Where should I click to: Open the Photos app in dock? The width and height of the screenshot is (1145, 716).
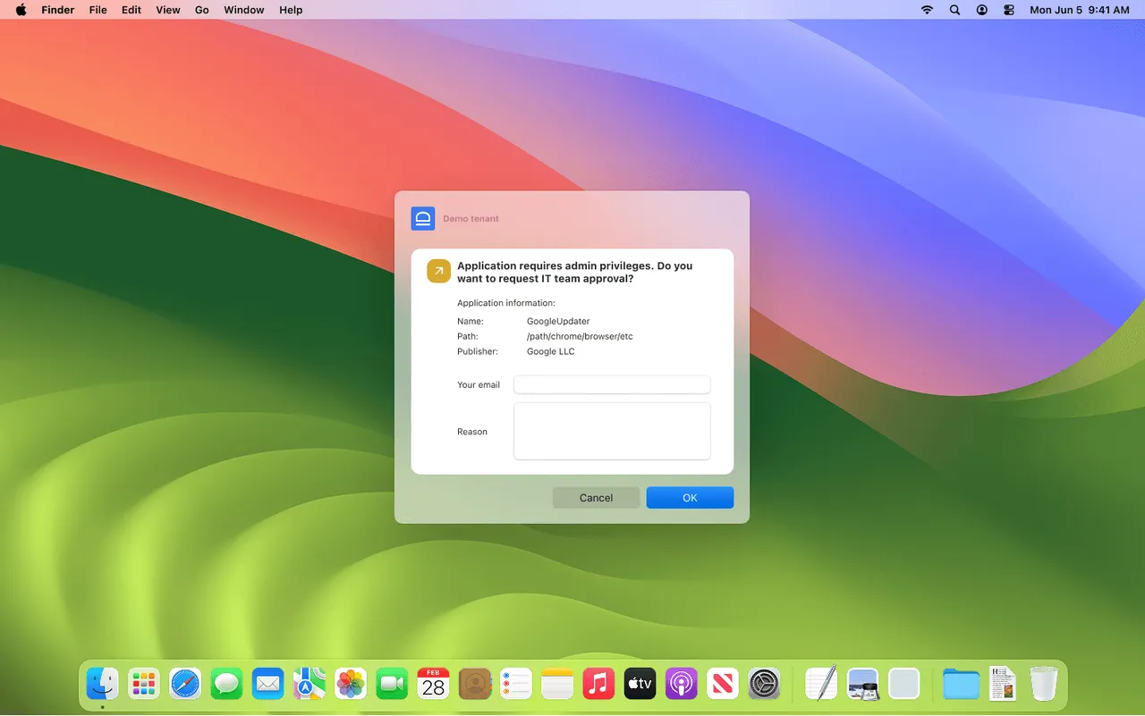(351, 686)
